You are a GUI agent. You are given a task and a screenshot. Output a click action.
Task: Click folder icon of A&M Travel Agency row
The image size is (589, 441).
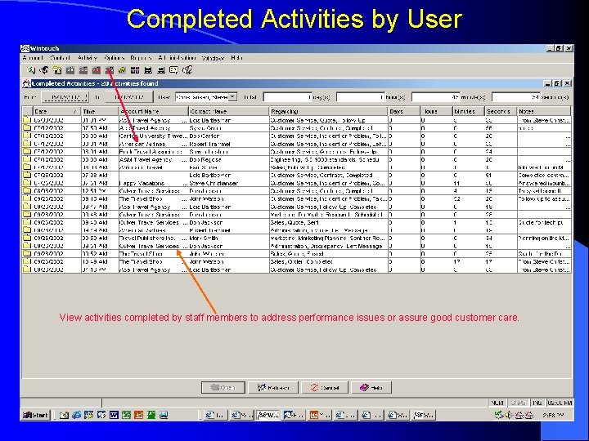point(27,159)
